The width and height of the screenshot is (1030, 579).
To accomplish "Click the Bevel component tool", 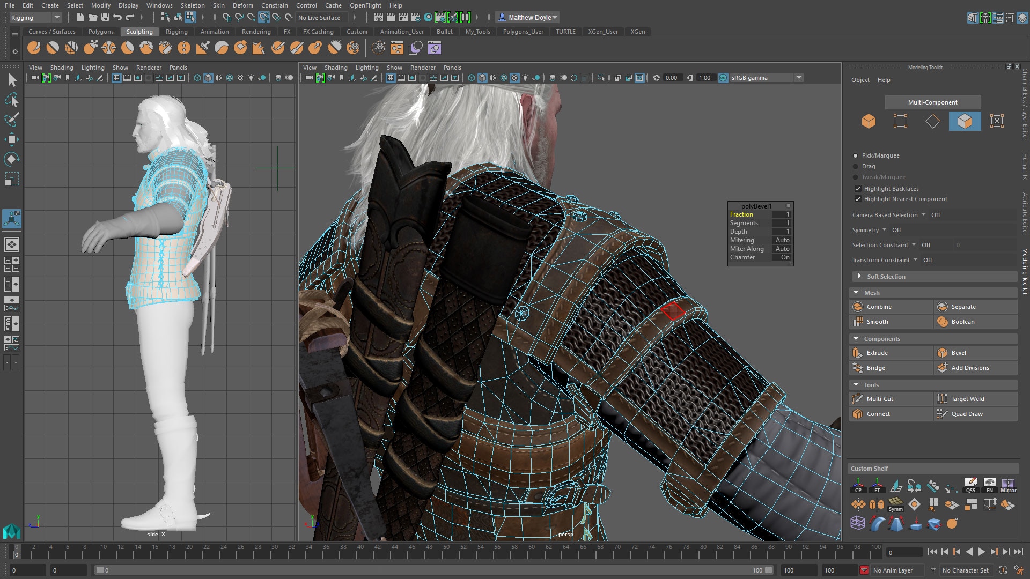I will point(959,352).
